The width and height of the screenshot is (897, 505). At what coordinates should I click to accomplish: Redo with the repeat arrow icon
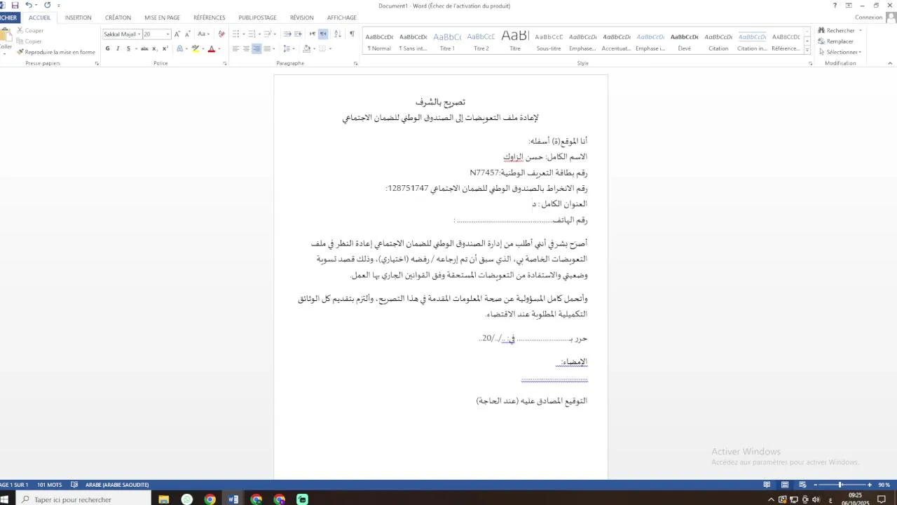point(48,6)
